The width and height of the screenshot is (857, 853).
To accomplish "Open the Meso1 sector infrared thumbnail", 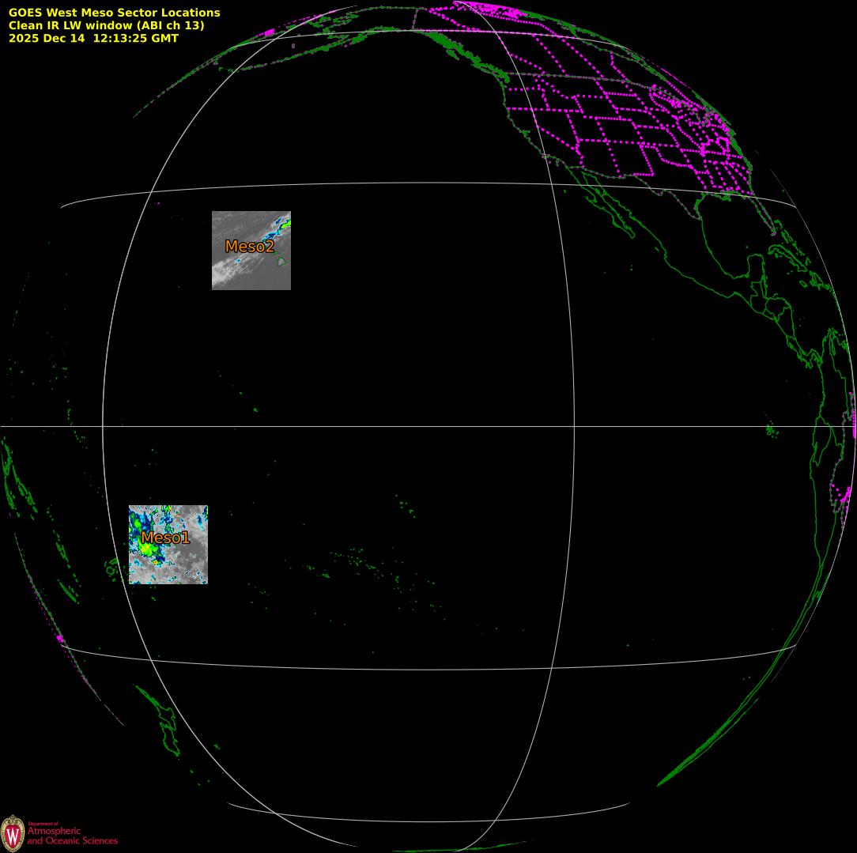I will pyautogui.click(x=168, y=544).
